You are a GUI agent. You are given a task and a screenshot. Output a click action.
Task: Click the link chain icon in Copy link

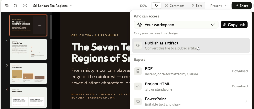point(224,25)
